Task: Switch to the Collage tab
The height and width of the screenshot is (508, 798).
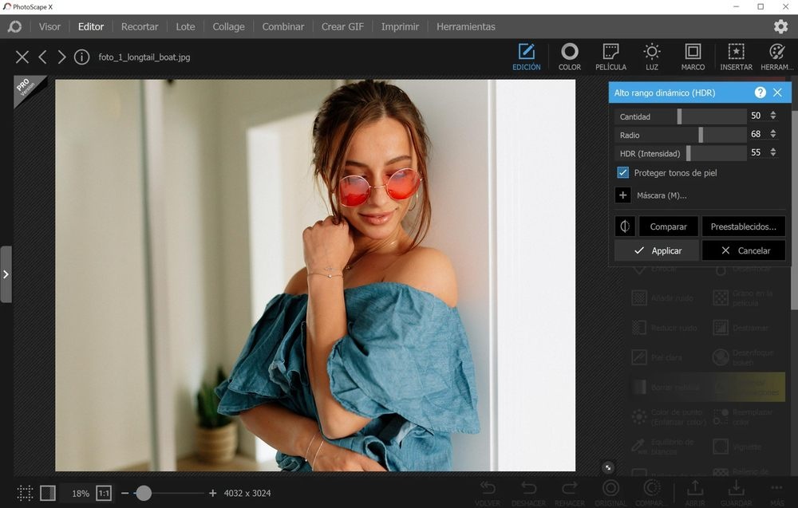Action: point(228,26)
